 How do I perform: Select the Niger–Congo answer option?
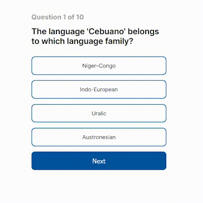pyautogui.click(x=99, y=66)
